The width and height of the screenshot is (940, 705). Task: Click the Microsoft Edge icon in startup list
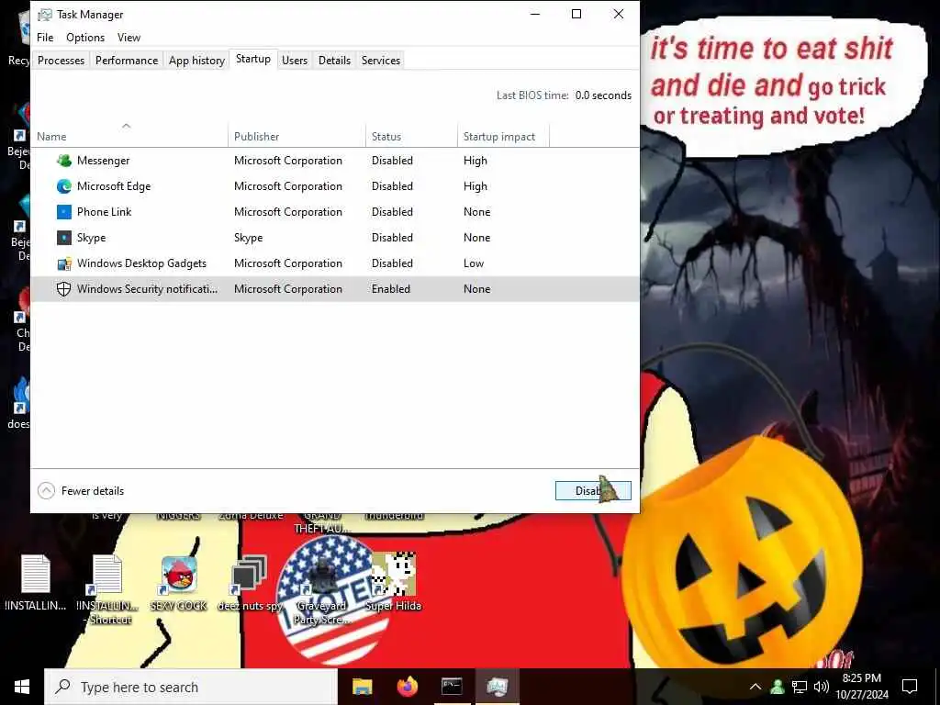point(63,185)
